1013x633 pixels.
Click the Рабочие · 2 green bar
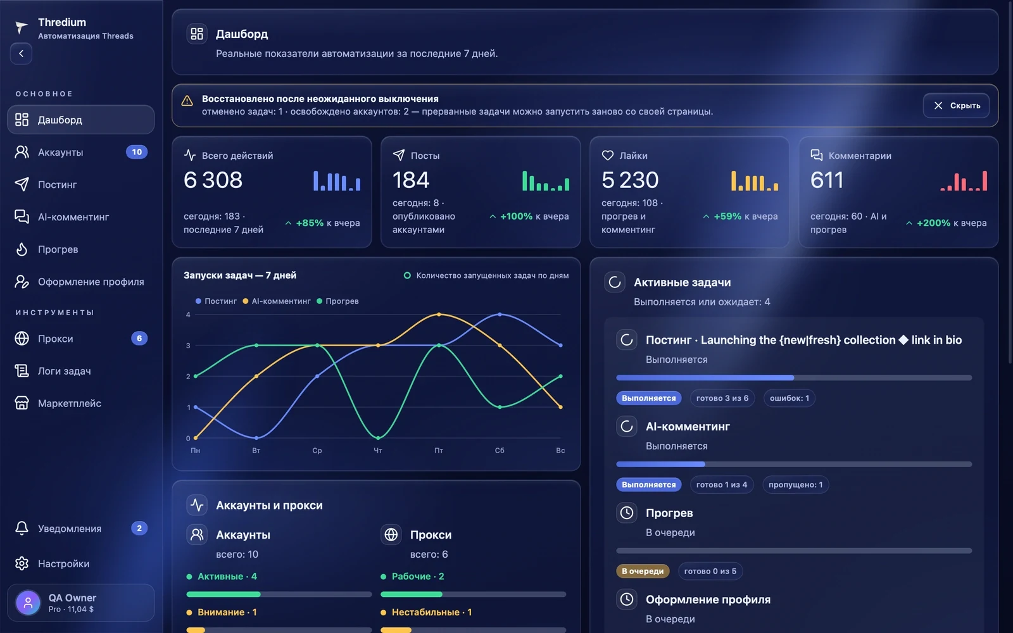tap(412, 594)
